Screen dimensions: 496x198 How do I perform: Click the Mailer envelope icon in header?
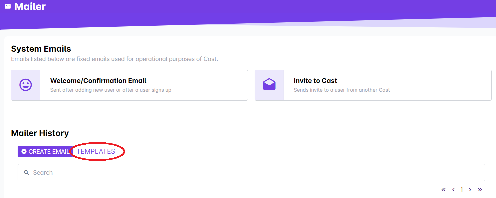tap(8, 6)
